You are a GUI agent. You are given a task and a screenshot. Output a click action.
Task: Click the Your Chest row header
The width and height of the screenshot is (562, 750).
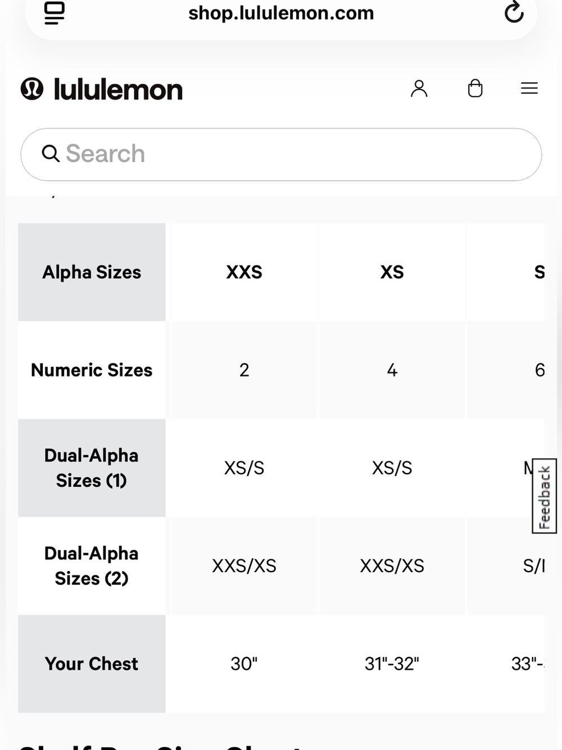click(x=92, y=664)
